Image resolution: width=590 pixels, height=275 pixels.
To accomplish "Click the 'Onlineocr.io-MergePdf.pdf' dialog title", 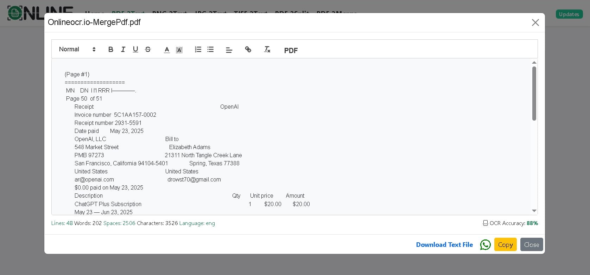I will point(94,22).
